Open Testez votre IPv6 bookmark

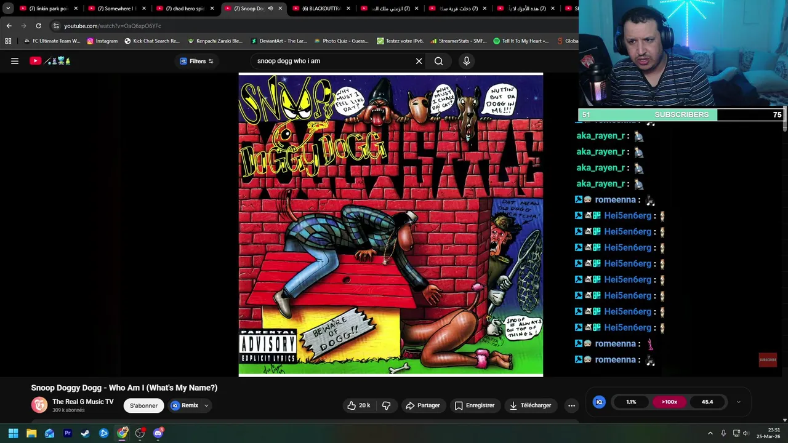400,41
